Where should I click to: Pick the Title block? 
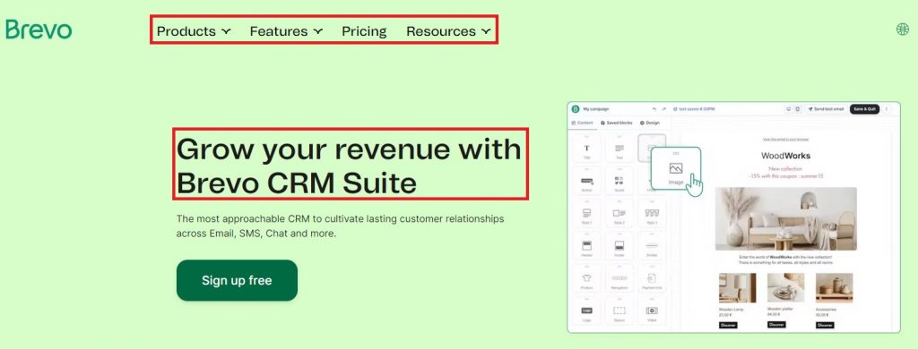point(587,149)
